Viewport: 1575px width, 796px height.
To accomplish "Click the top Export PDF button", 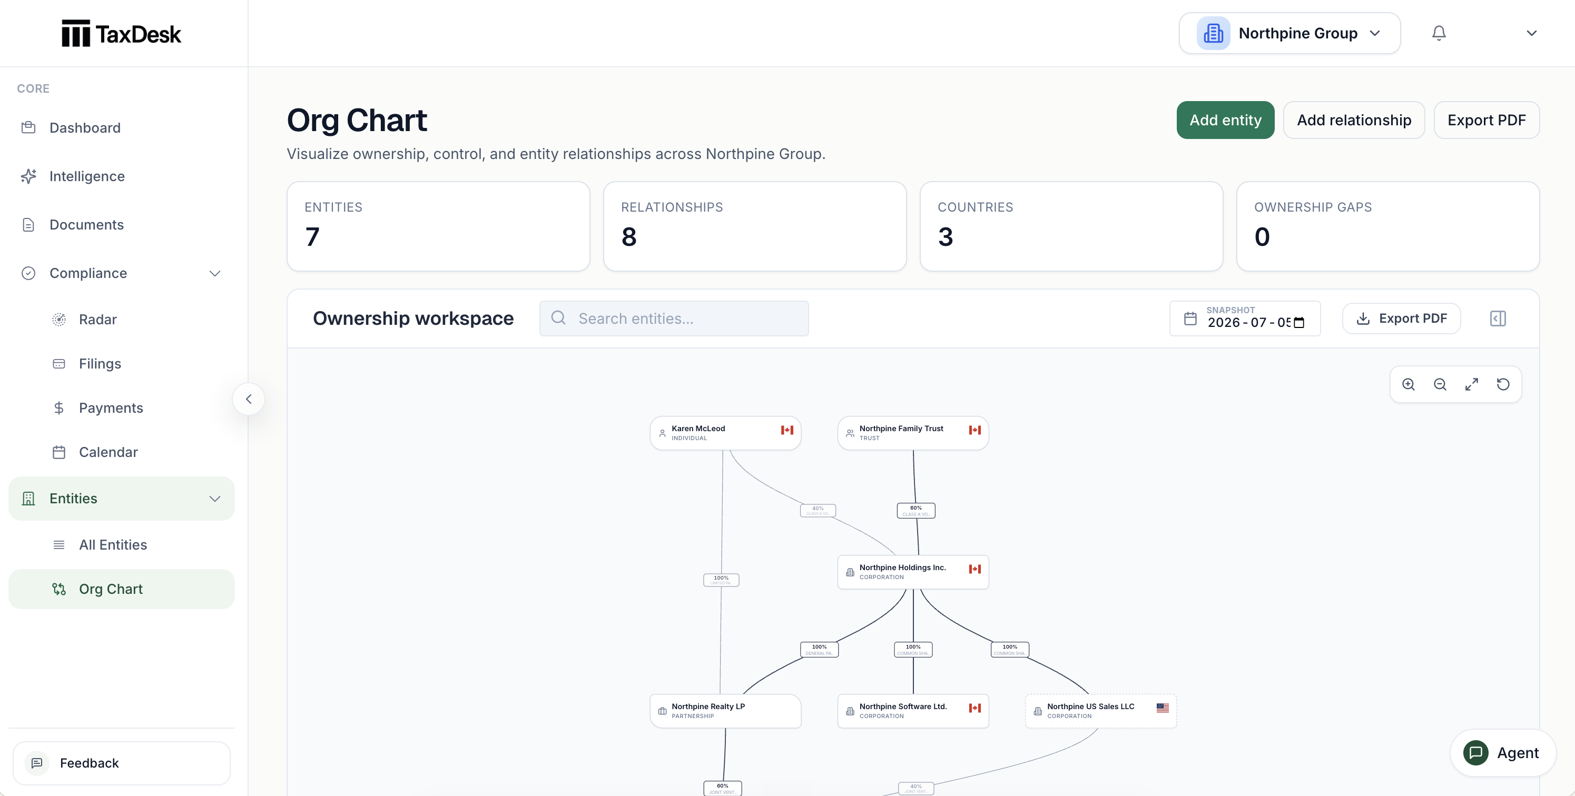I will coord(1487,120).
